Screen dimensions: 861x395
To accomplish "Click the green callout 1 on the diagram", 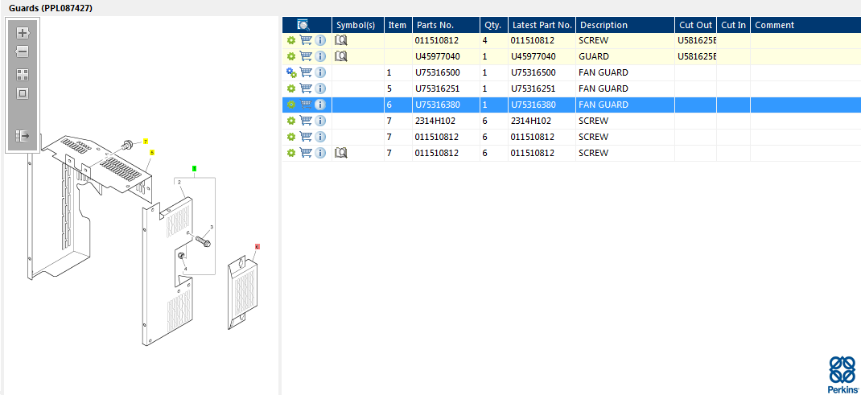I will (194, 169).
